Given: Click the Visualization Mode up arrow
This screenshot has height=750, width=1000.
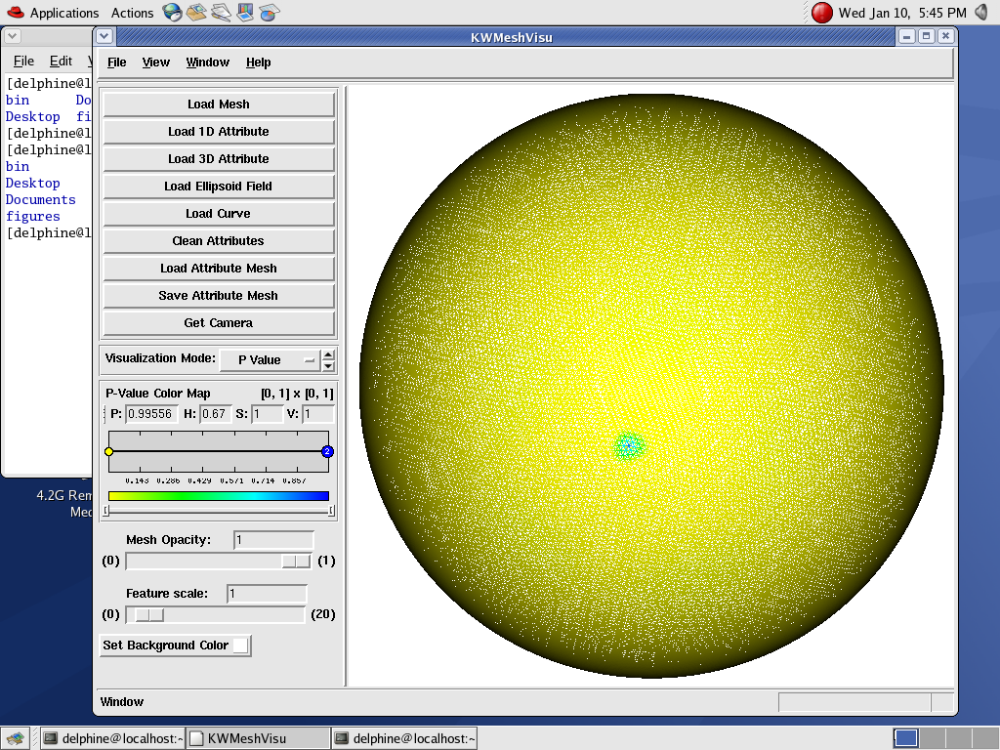Looking at the screenshot, I should (328, 354).
